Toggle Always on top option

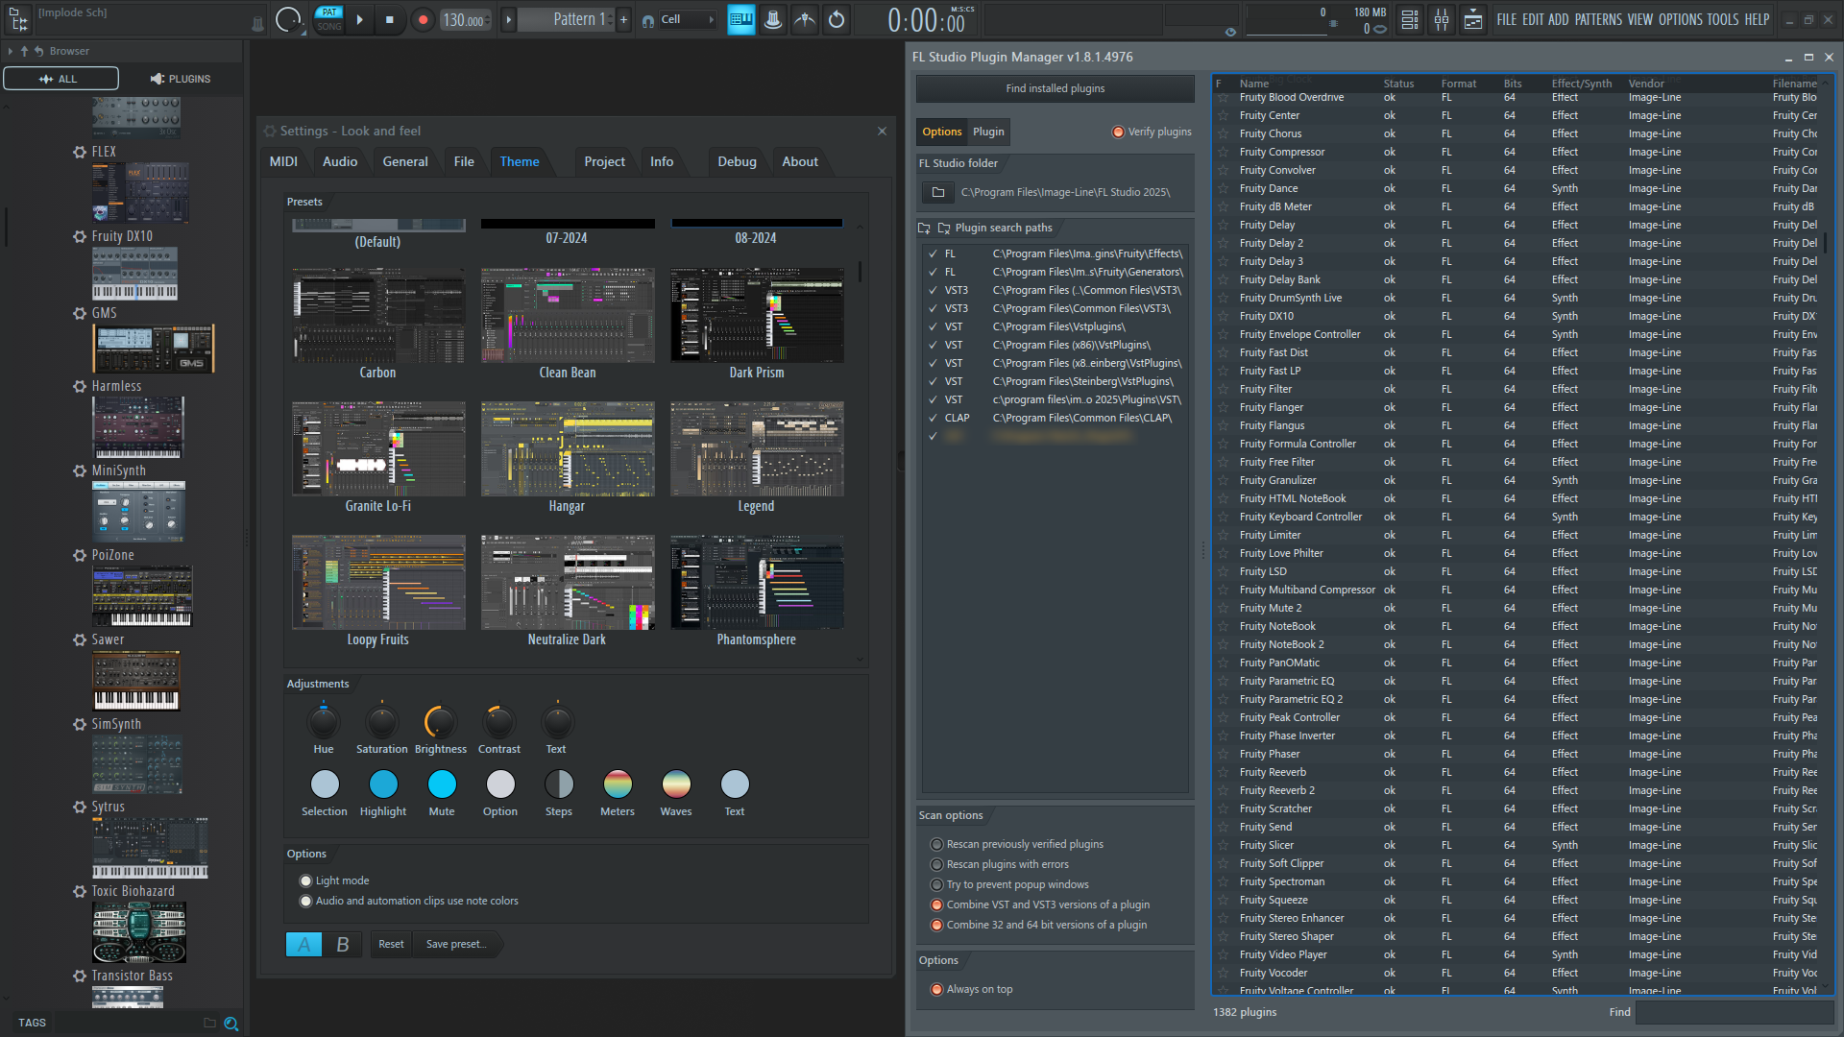[936, 989]
